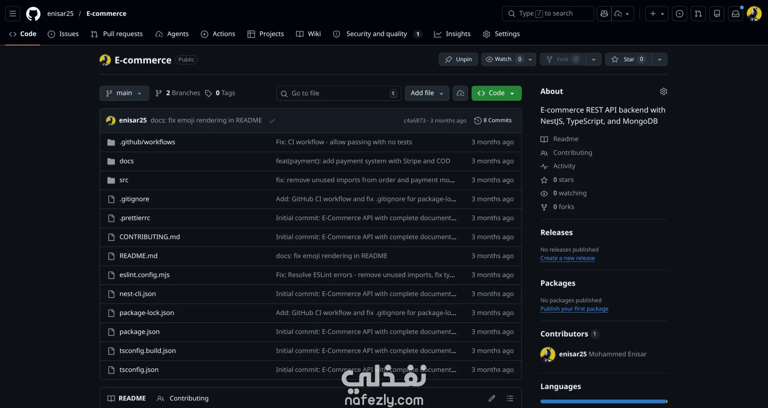Click the green commit status checkmark
This screenshot has width=768, height=408.
(272, 121)
